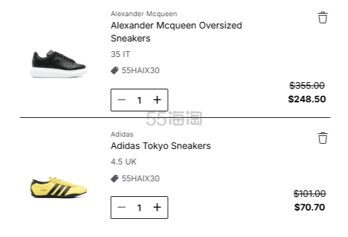Increase Alexander Mcqueen sneakers quantity with plus
This screenshot has height=237, width=348.
[157, 100]
